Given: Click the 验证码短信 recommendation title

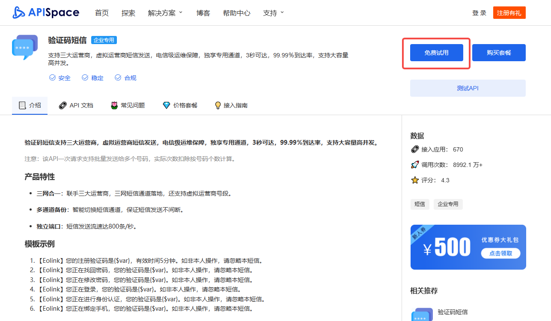Looking at the screenshot, I should [x=453, y=312].
